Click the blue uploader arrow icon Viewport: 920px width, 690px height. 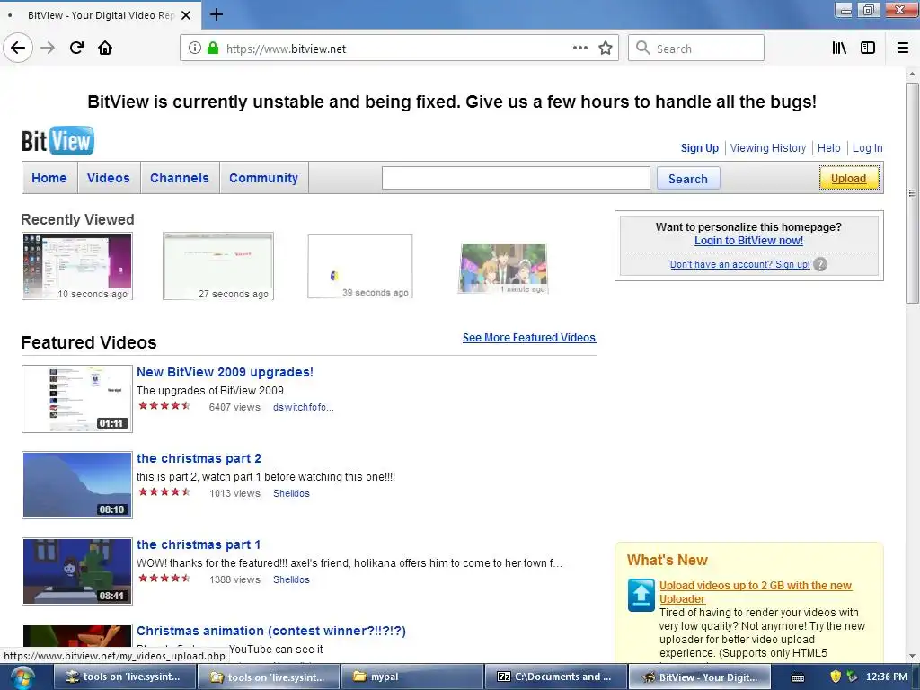point(641,595)
